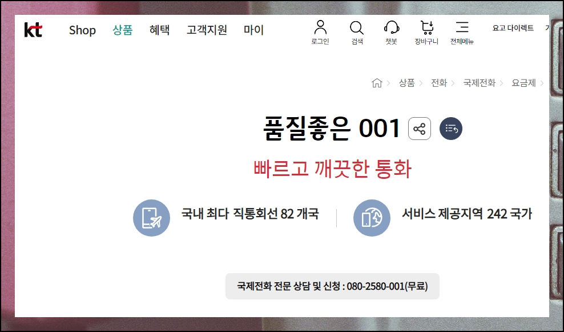Click the kt logo
This screenshot has width=564, height=332.
point(33,30)
